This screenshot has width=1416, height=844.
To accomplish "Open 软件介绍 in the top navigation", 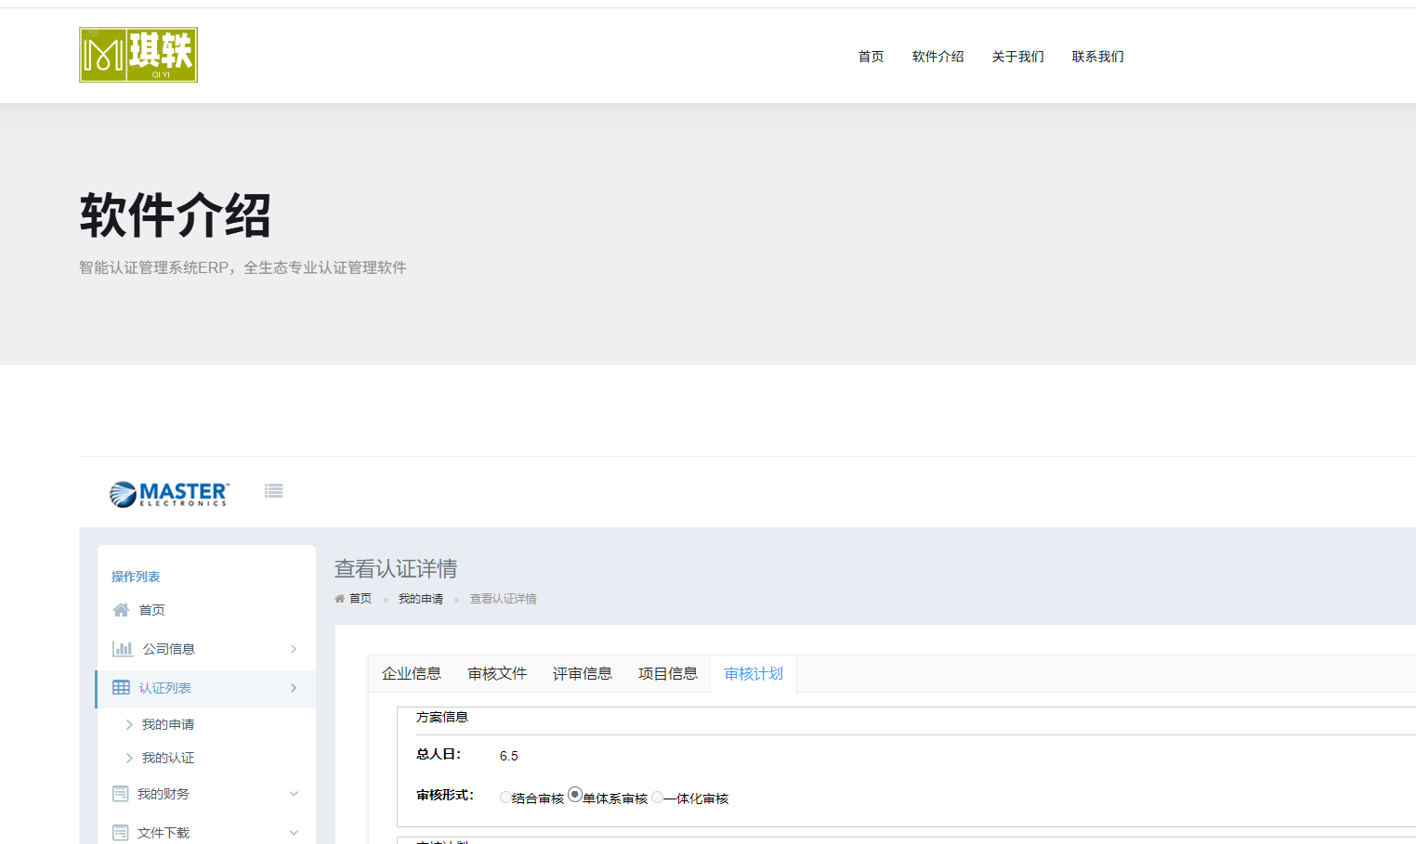I will pos(937,57).
